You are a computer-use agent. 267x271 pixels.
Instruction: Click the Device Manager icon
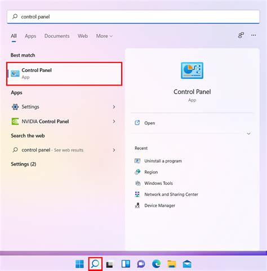tap(137, 206)
